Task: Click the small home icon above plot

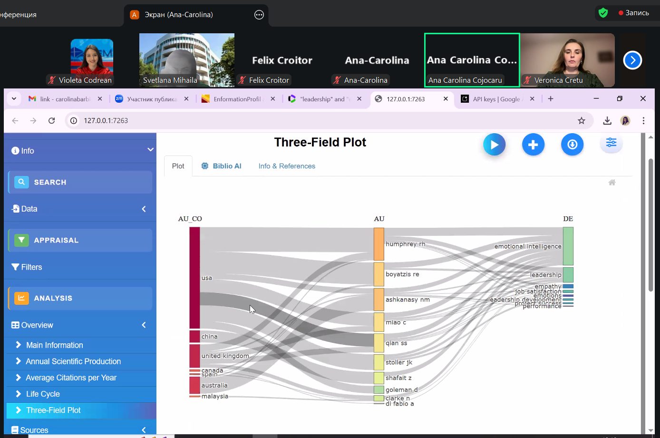Action: point(612,183)
